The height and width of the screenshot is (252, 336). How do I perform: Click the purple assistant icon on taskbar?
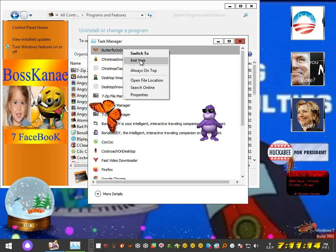pos(28,246)
